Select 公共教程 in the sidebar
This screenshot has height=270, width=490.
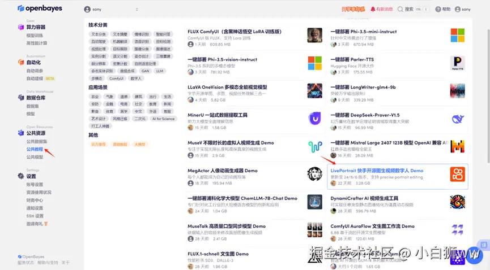click(x=35, y=149)
